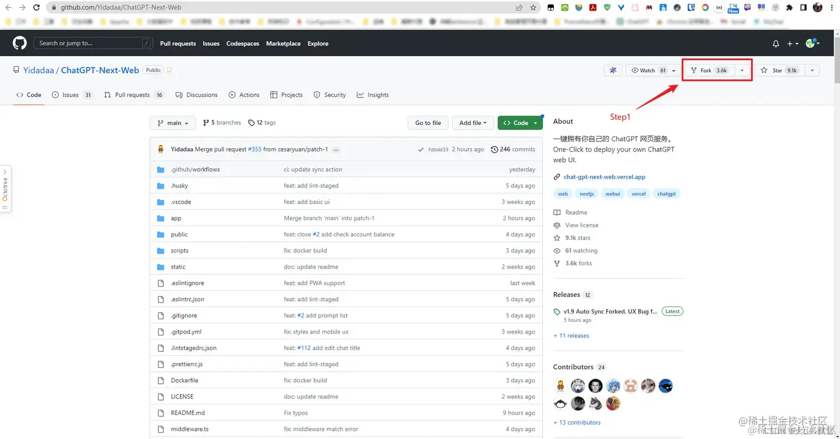Open the Watch notifications dropdown

(653, 70)
